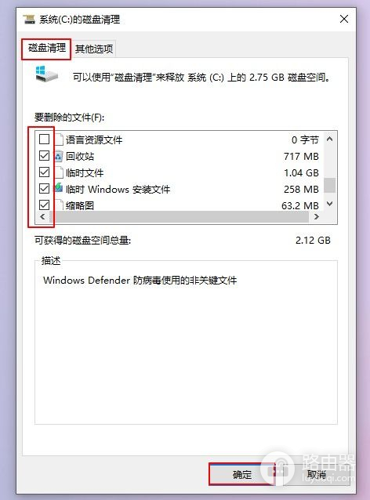Screen dimensions: 370x500
Task: Click the temporary files page icon
Action: (x=59, y=172)
